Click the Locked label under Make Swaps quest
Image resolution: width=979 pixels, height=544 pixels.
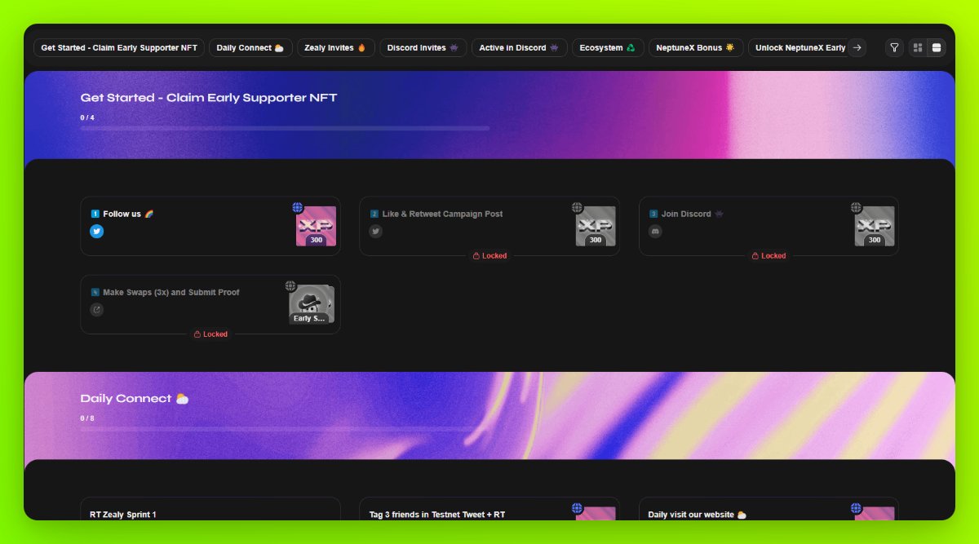(210, 334)
